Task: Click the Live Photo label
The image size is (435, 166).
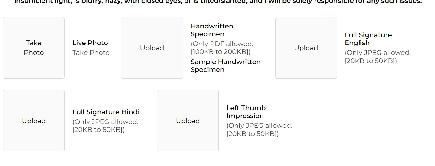Action: [x=90, y=43]
